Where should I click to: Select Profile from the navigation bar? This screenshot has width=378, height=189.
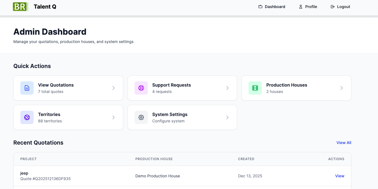click(x=308, y=7)
